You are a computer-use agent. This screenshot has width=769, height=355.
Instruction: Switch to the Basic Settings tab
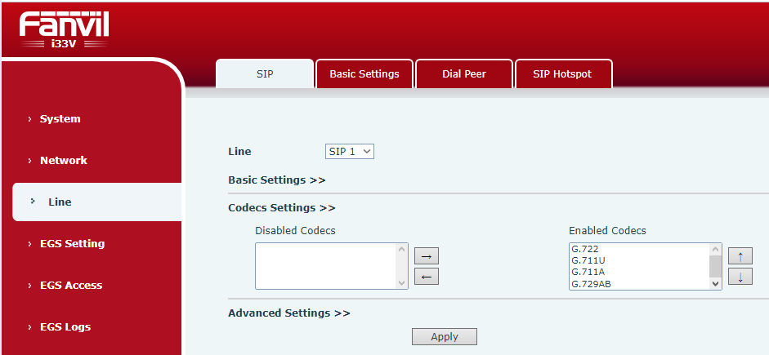tap(364, 73)
